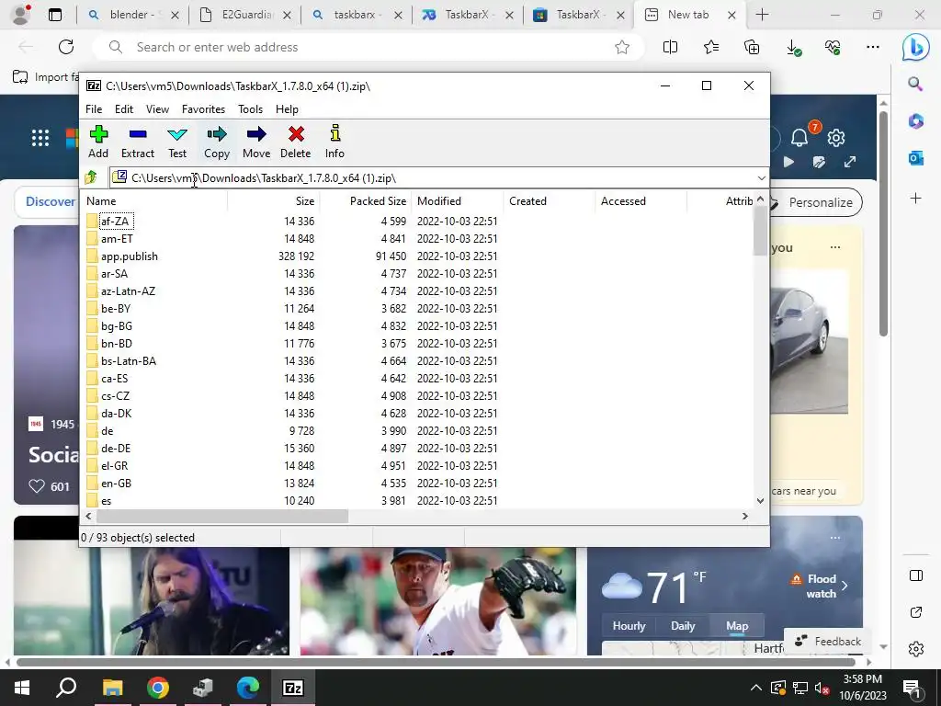Screen dimensions: 941x706
Task: Go up one folder level in 7-Zip
Action: 91,177
